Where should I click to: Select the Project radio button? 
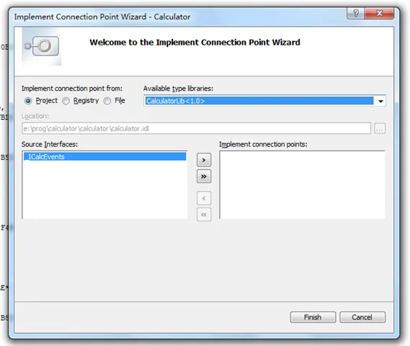click(x=28, y=101)
